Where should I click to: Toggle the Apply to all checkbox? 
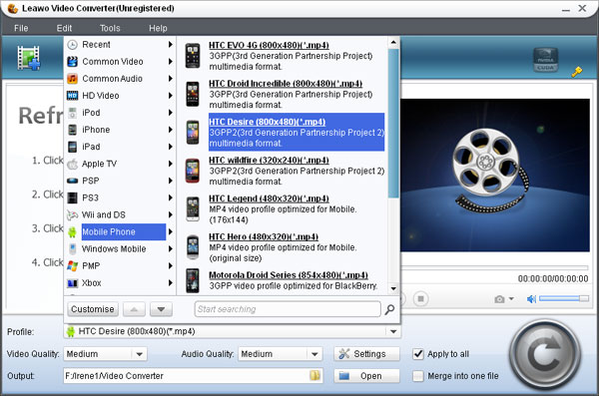point(418,354)
